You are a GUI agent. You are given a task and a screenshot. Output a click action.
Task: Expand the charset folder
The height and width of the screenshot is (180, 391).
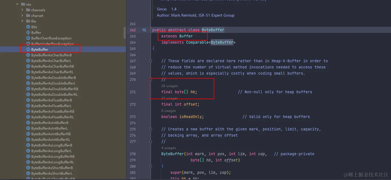point(23,15)
